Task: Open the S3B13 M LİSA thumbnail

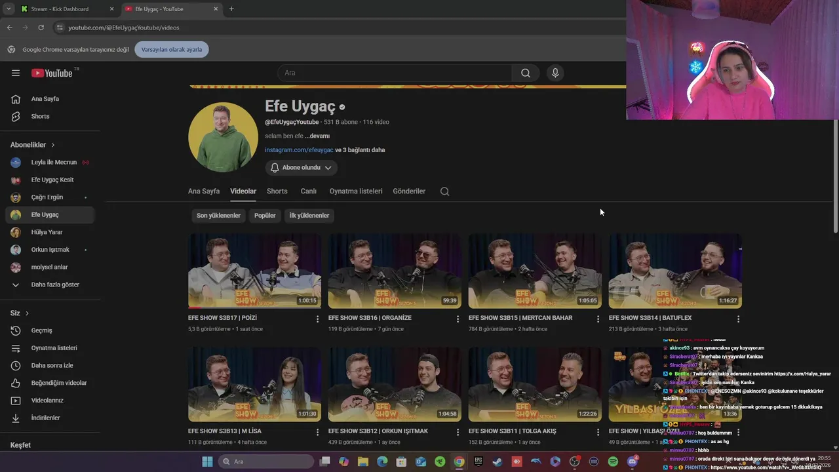Action: pyautogui.click(x=254, y=384)
